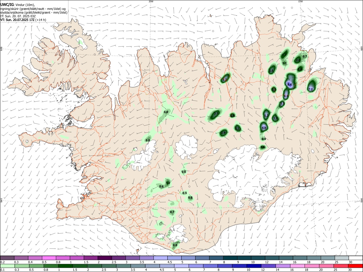This screenshot has width=363, height=272.
Task: Click the 0.9 precipitation value label
Action: (264, 139)
